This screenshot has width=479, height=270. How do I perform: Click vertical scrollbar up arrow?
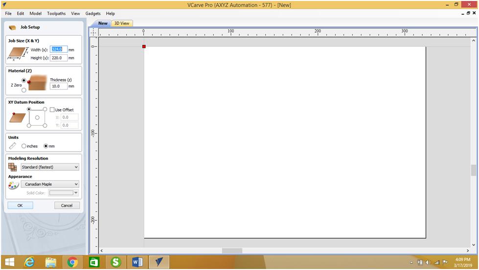[x=474, y=40]
